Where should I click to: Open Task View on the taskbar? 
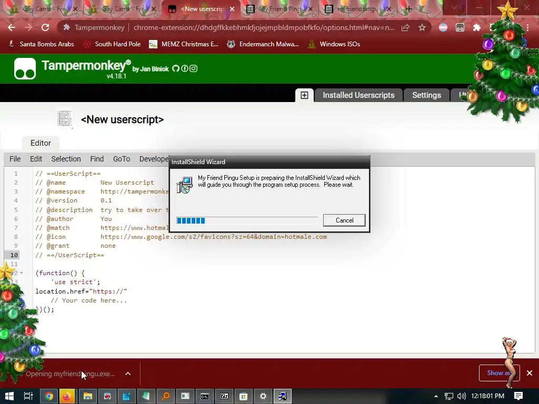point(28,396)
